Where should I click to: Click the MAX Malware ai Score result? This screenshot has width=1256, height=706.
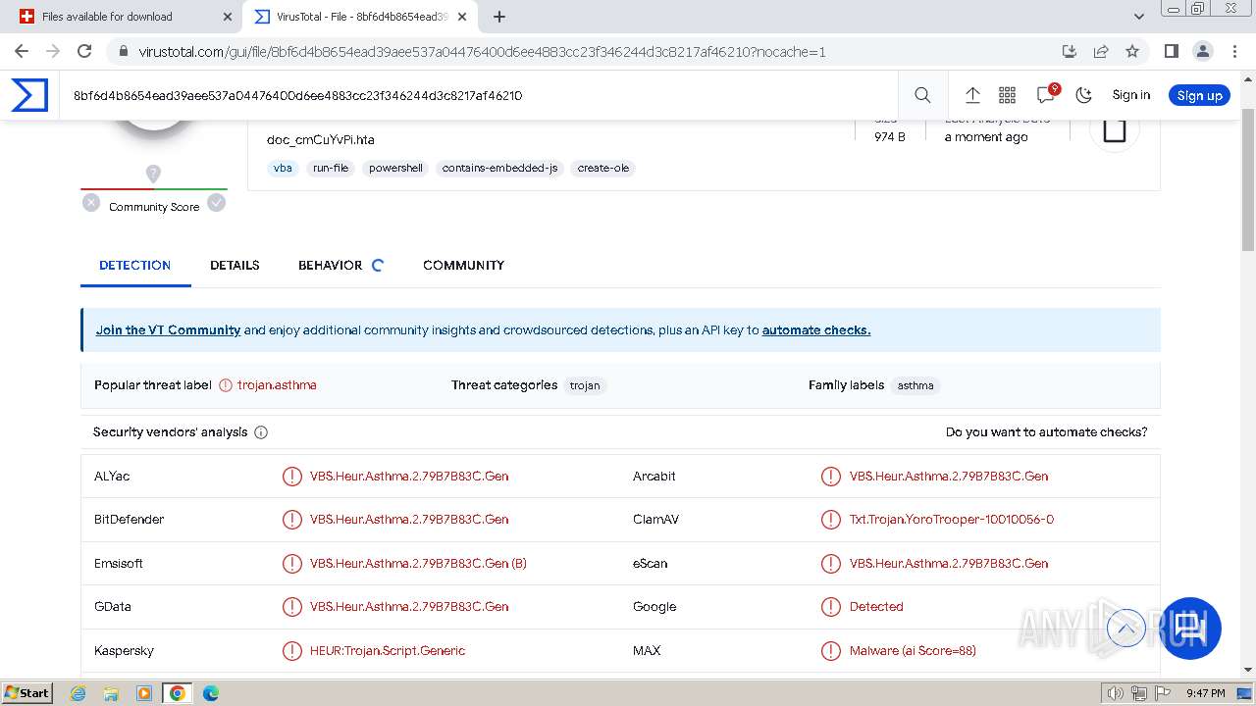point(913,651)
